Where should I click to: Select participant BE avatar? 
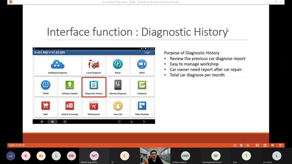[x=216, y=156]
